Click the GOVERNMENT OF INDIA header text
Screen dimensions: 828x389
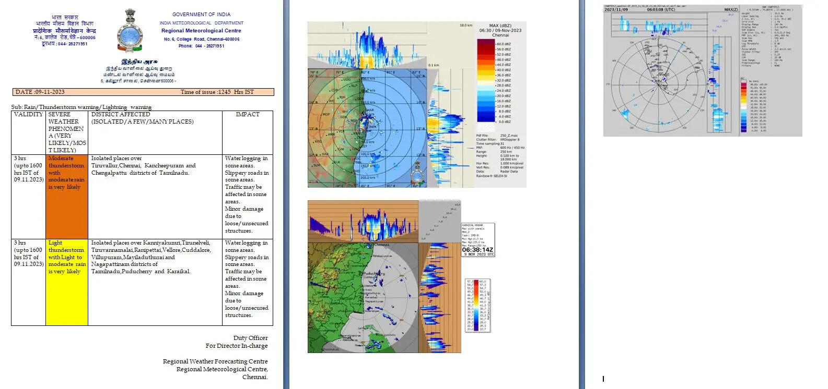[x=201, y=15]
